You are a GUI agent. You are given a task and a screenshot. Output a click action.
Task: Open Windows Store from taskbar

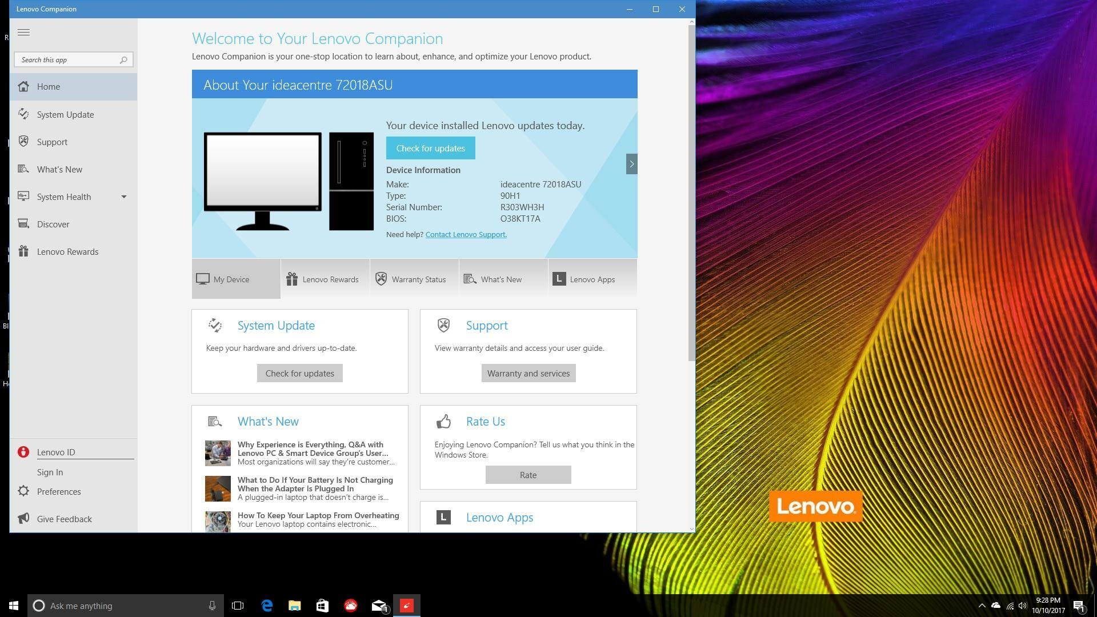[322, 606]
